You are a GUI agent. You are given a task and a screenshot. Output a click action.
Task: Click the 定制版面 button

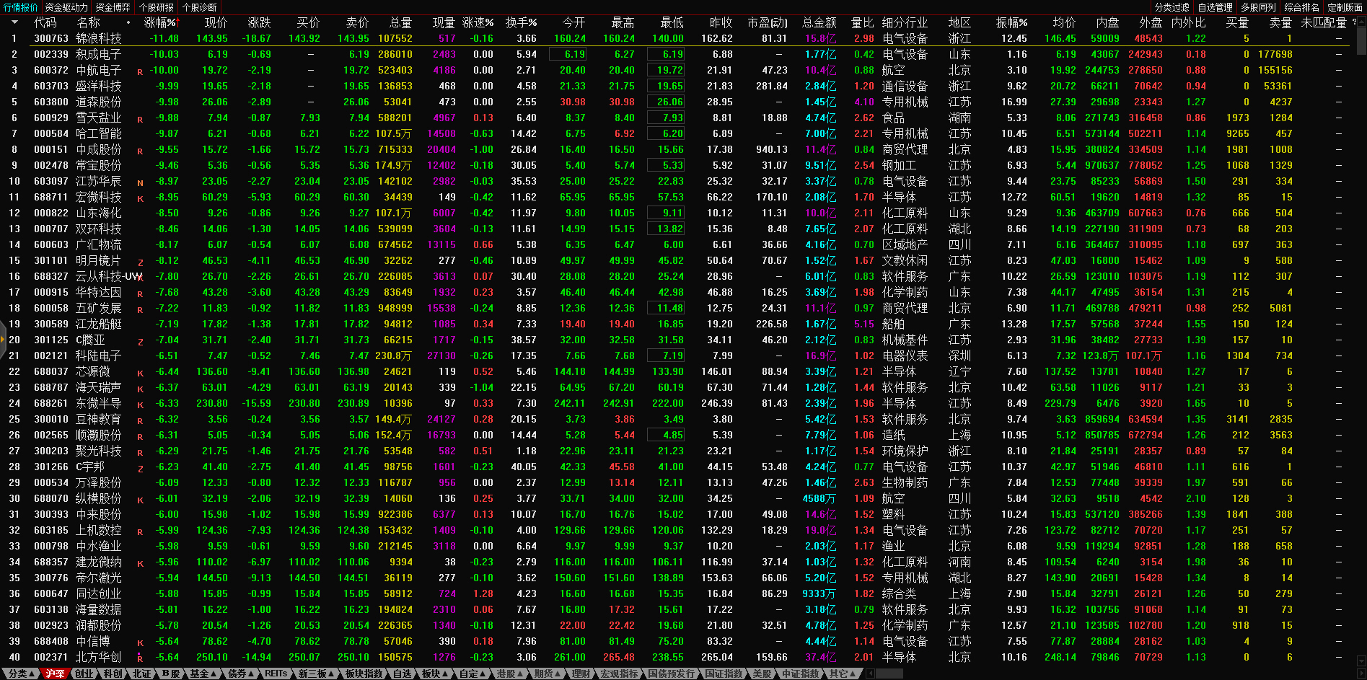click(1345, 7)
